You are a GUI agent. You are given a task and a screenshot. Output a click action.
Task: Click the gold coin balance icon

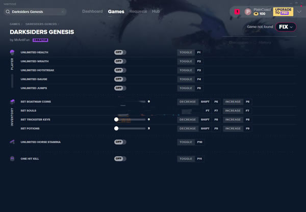click(256, 14)
